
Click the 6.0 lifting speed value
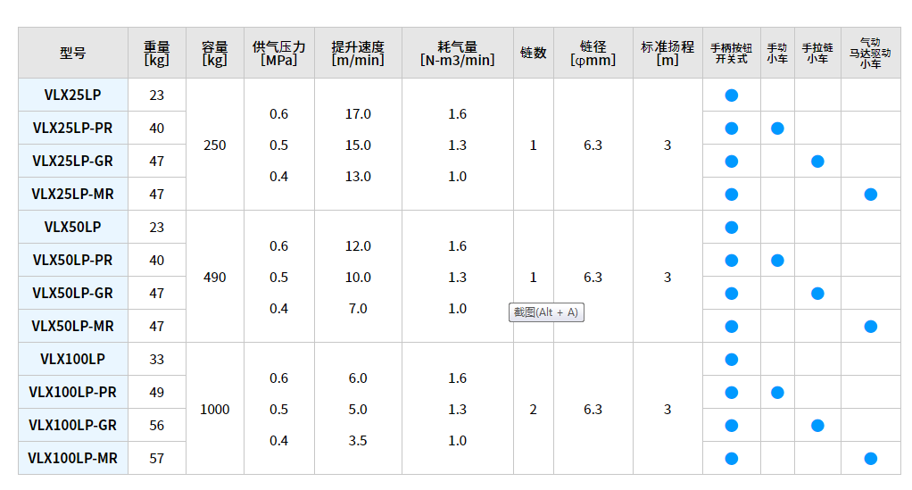pos(358,378)
